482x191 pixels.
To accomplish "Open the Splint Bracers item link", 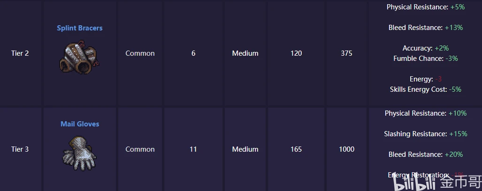I will [x=80, y=28].
